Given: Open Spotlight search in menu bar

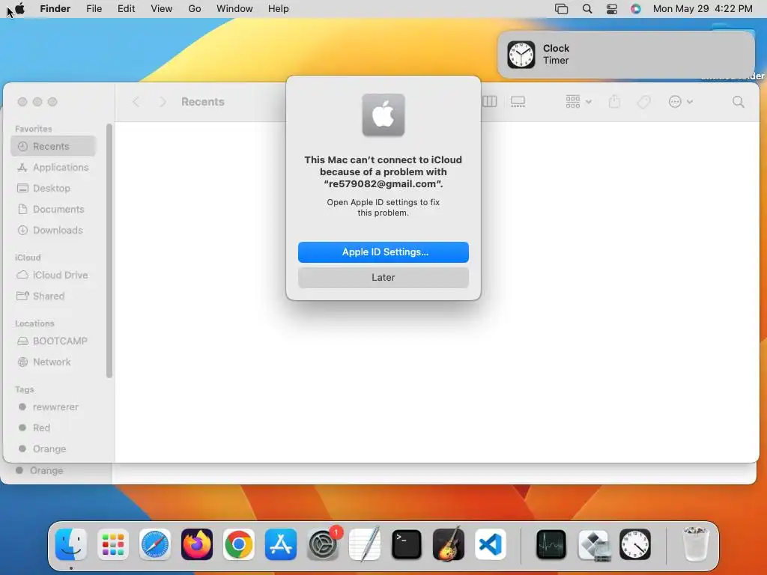Looking at the screenshot, I should point(587,9).
